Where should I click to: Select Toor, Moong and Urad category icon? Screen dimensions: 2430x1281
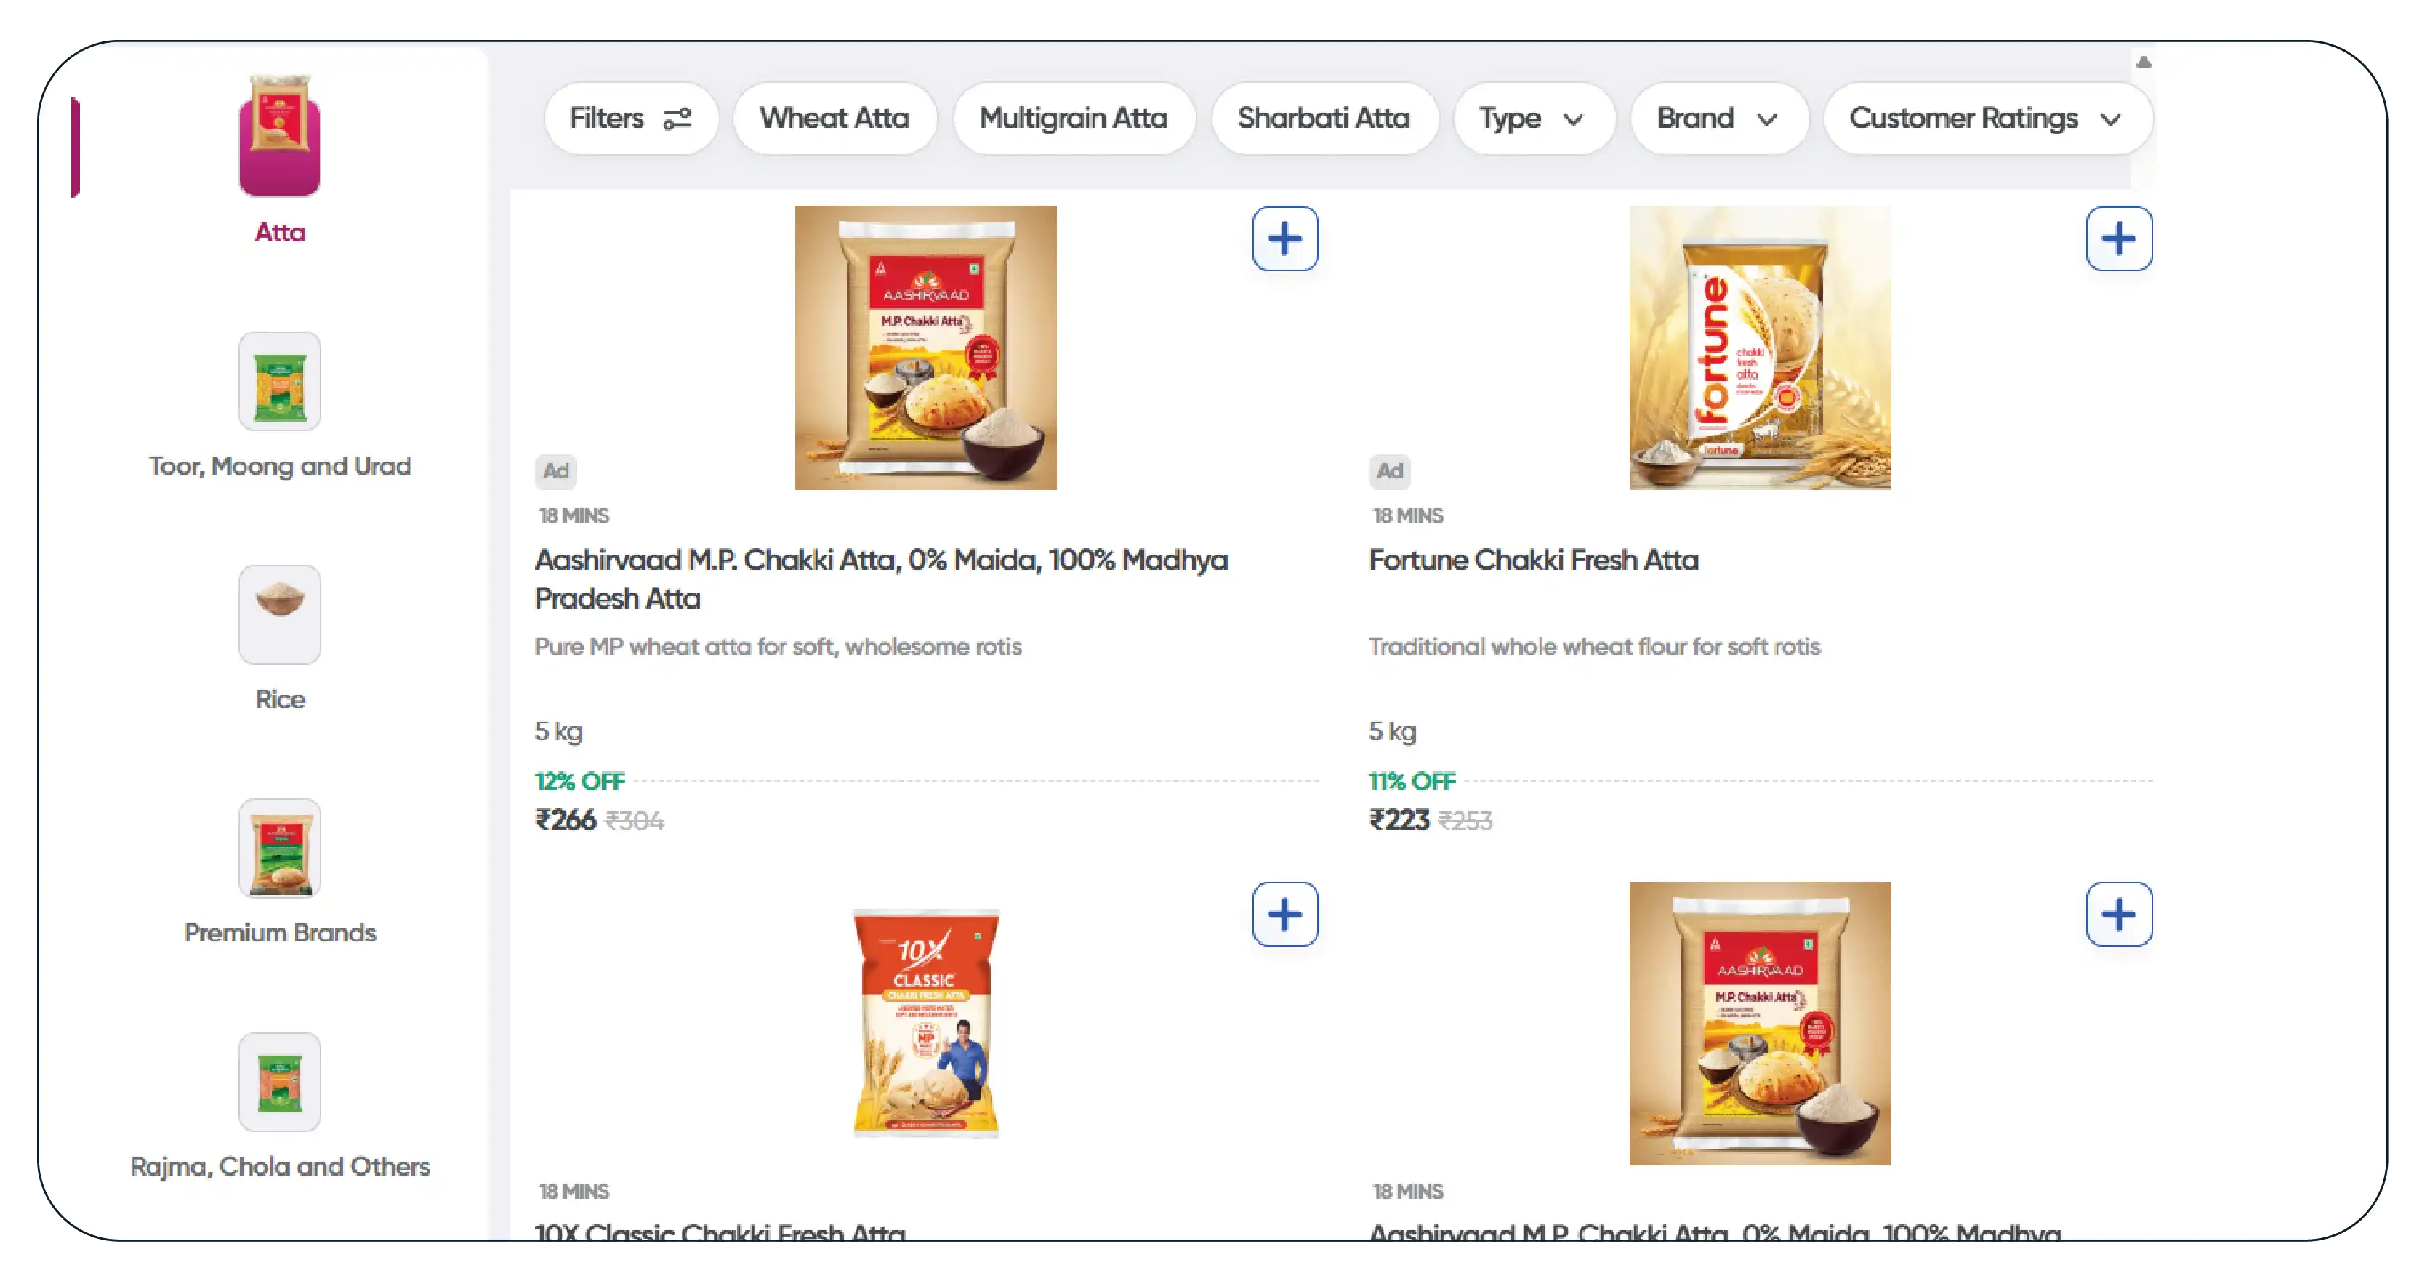[x=279, y=381]
